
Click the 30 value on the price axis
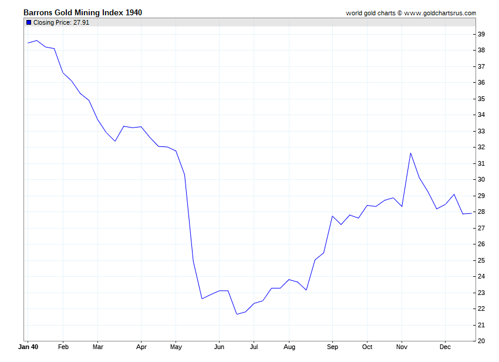pos(481,180)
